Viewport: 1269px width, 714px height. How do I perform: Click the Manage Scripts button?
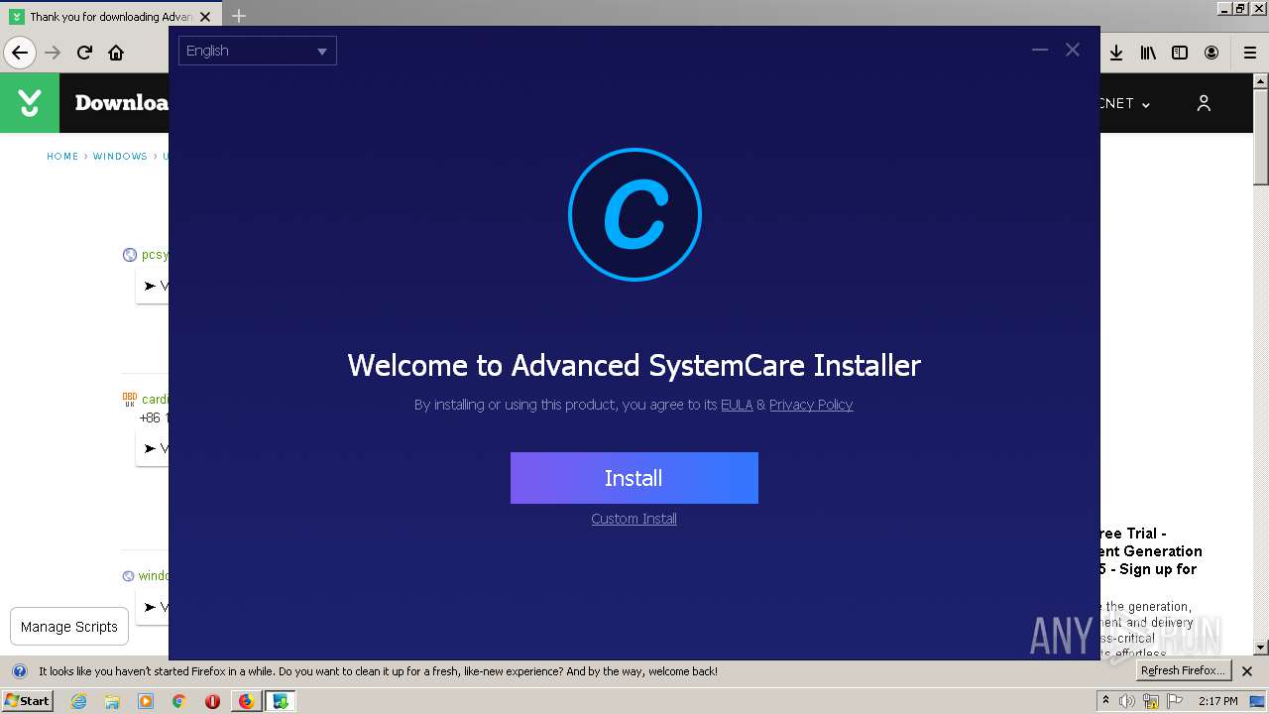click(69, 627)
